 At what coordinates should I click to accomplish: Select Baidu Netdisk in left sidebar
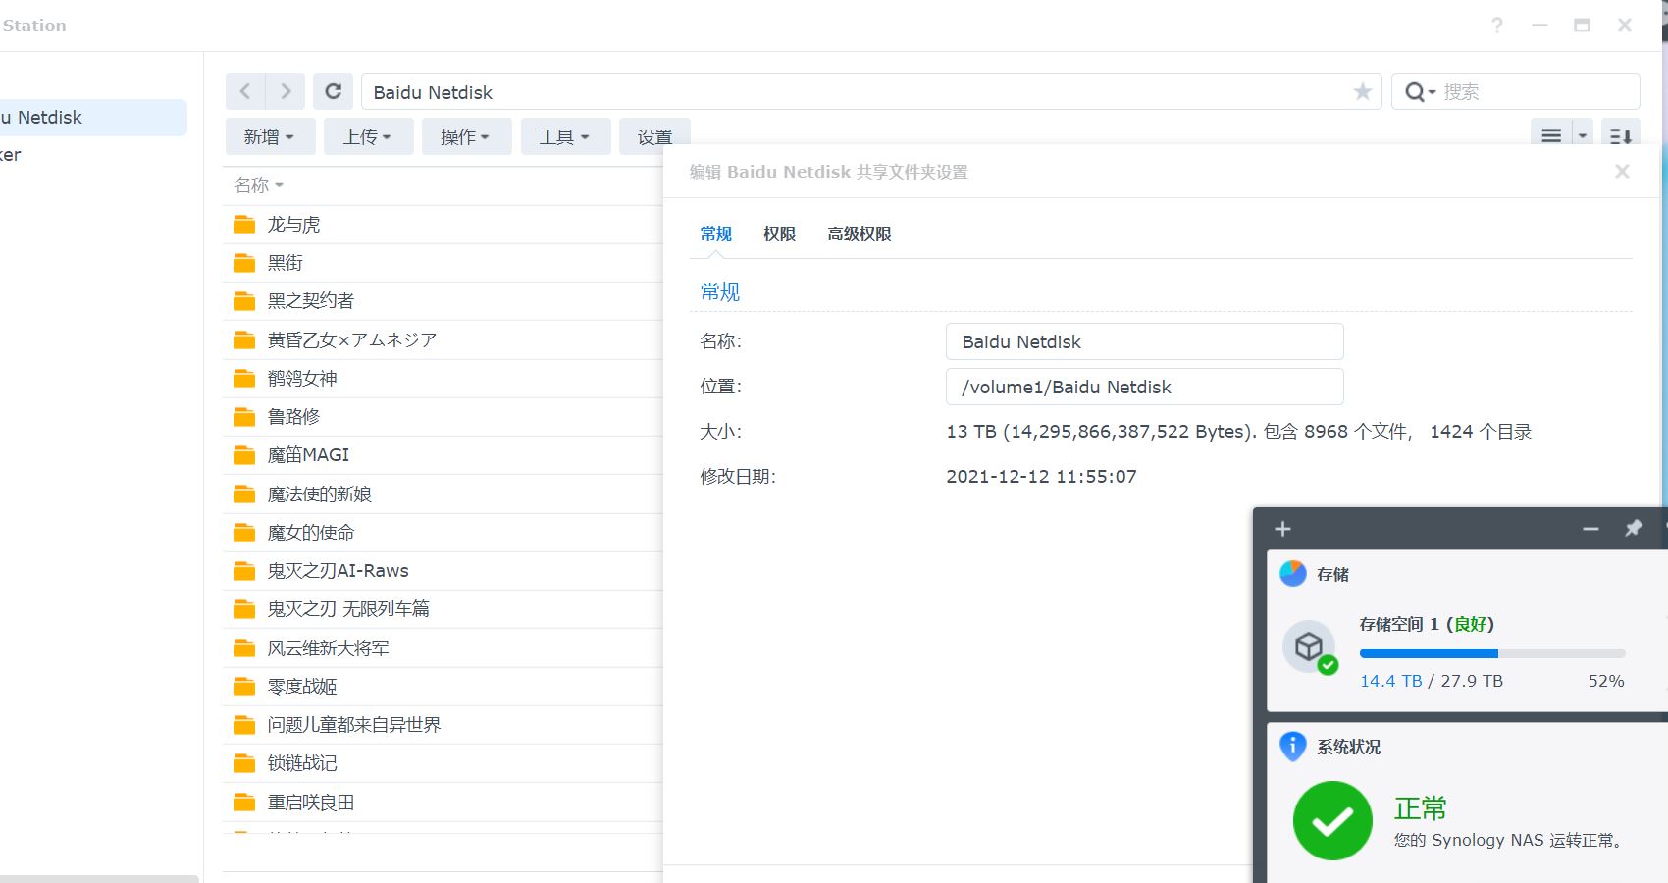click(93, 118)
